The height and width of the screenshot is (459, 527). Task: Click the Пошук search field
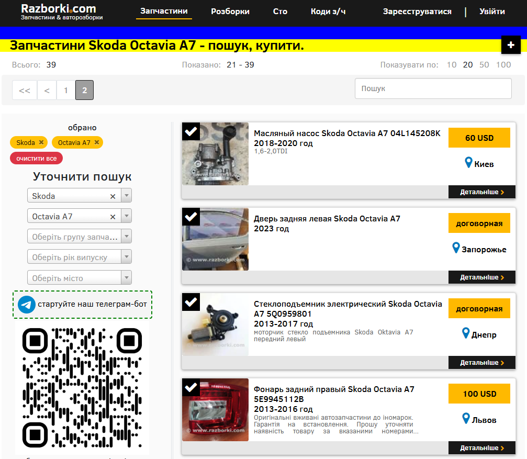coord(433,88)
